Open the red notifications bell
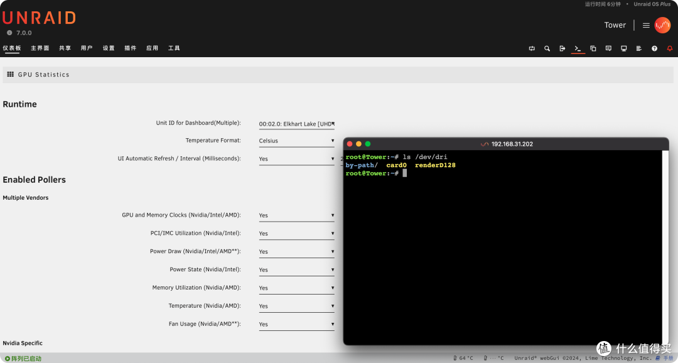This screenshot has width=678, height=363. (669, 48)
